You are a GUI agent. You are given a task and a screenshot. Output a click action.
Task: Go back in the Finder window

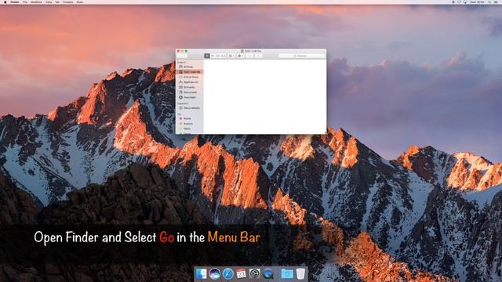[180, 56]
